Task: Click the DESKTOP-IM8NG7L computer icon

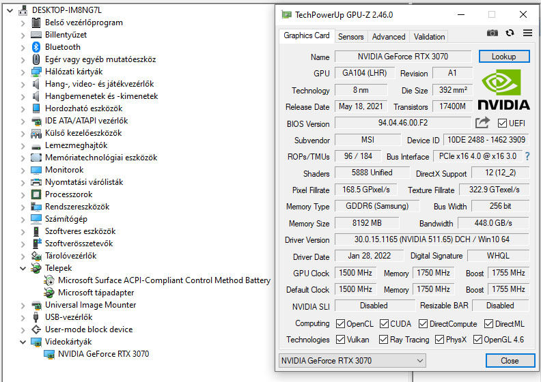Action: tap(23, 10)
